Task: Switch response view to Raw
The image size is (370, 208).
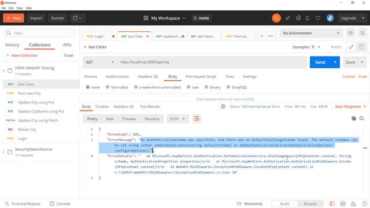Action: pos(110,118)
